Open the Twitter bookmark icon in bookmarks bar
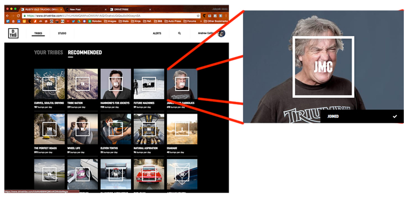 [73, 21]
